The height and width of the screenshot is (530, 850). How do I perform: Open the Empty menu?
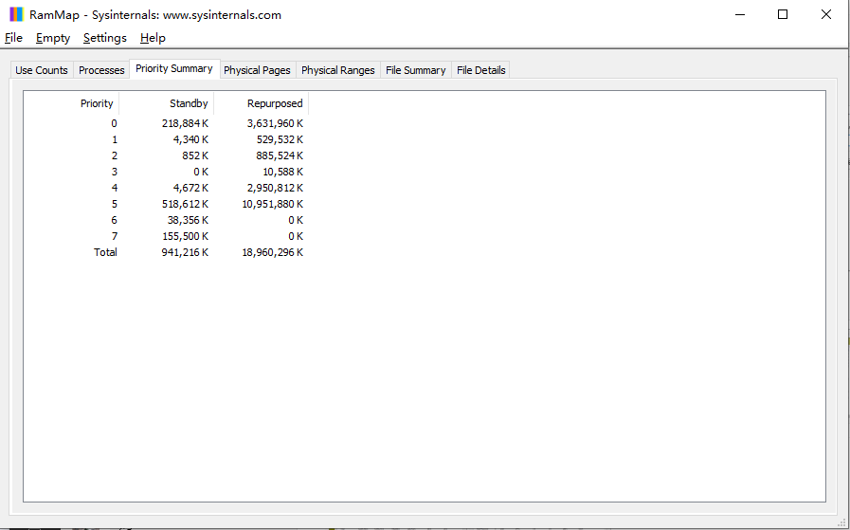[53, 38]
